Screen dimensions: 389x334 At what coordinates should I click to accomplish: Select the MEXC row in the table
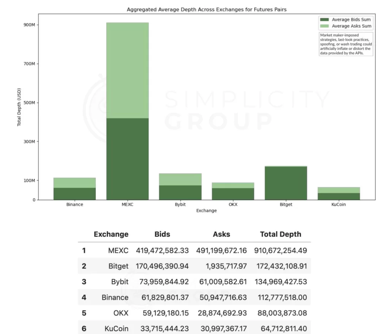(x=194, y=250)
